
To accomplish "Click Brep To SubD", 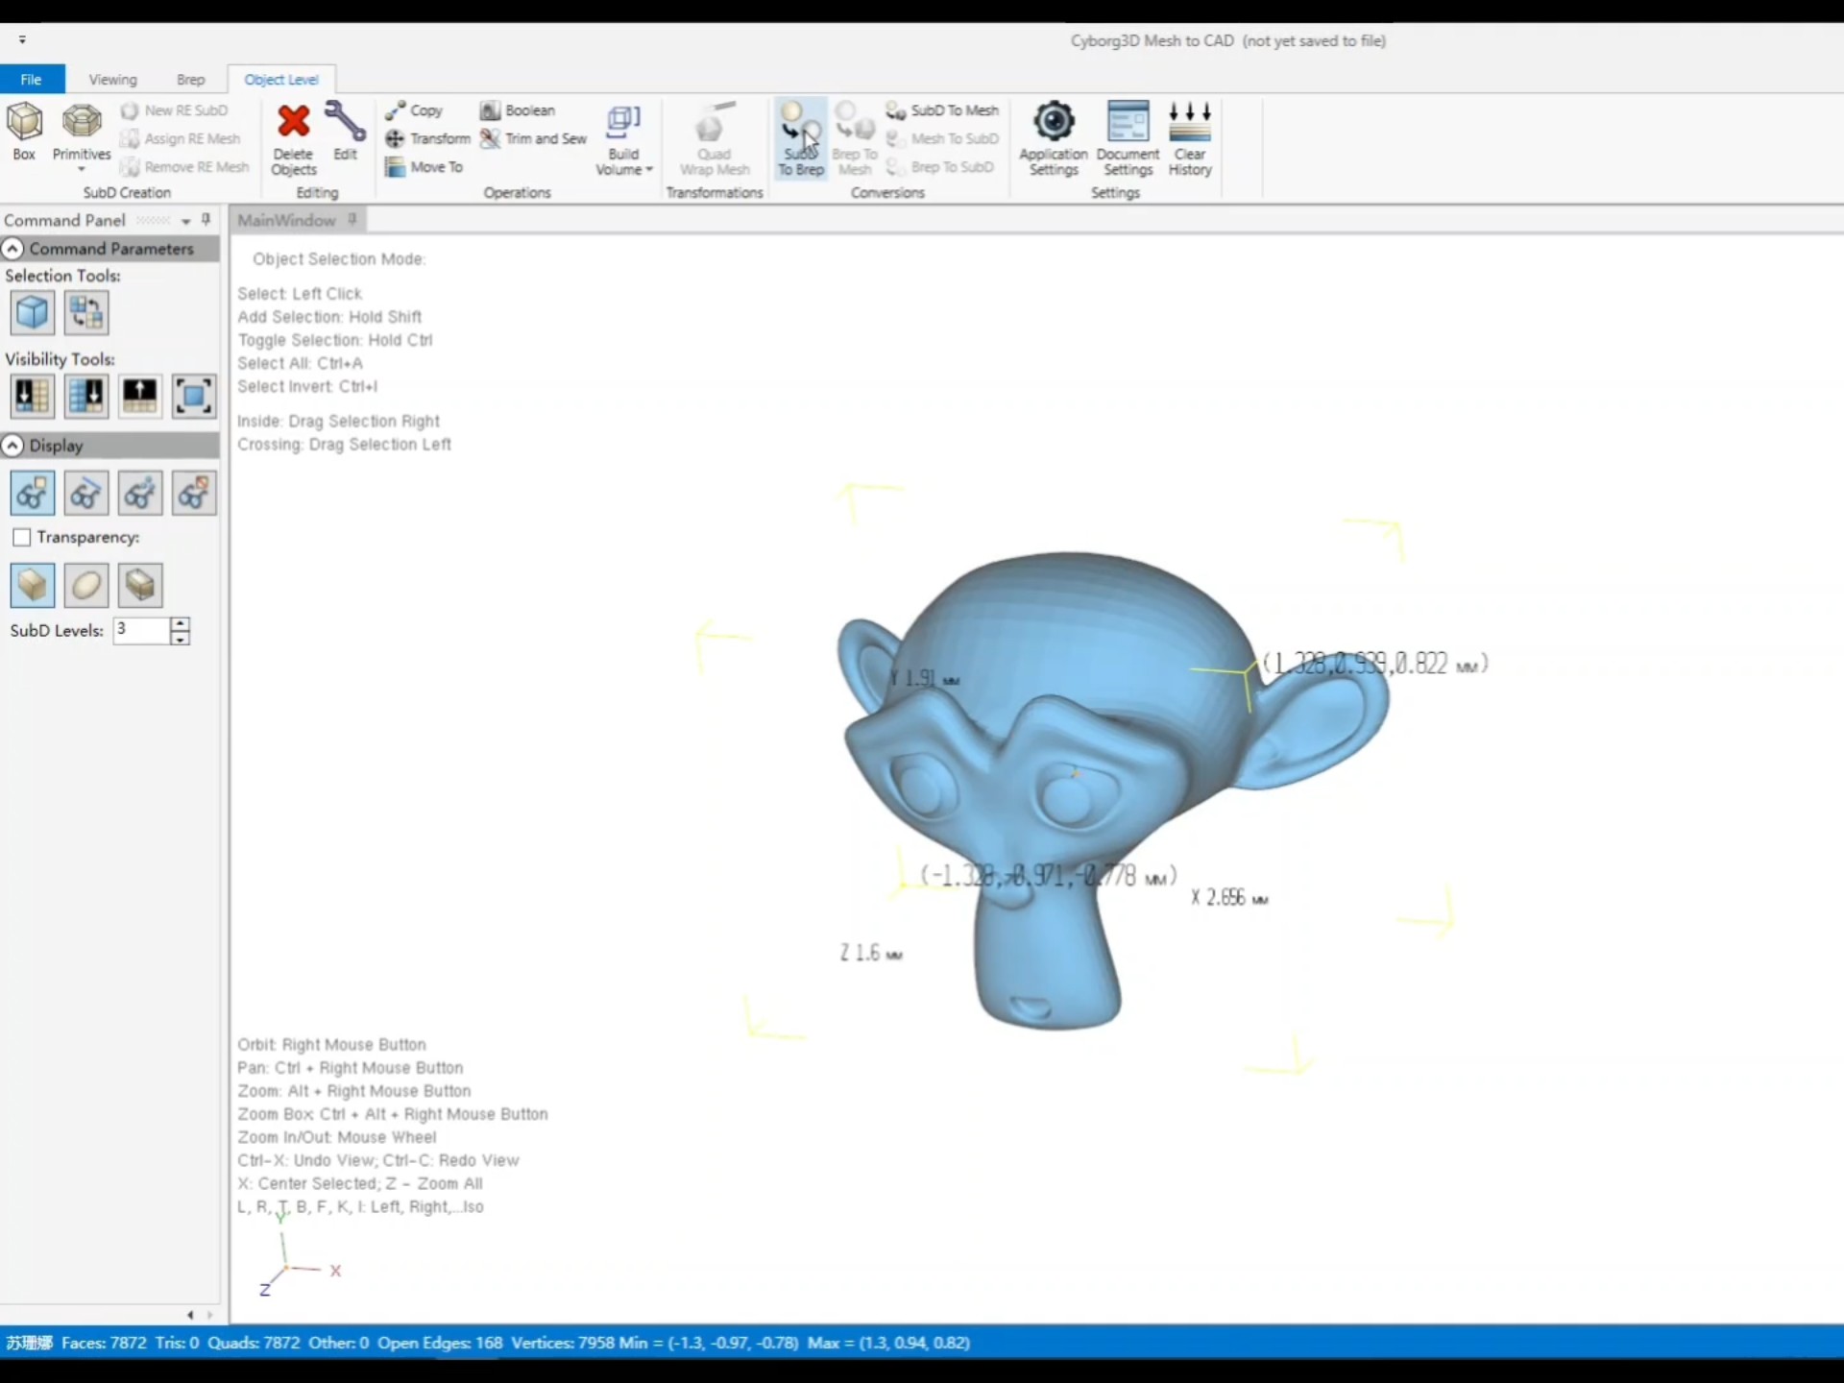I will [x=939, y=166].
